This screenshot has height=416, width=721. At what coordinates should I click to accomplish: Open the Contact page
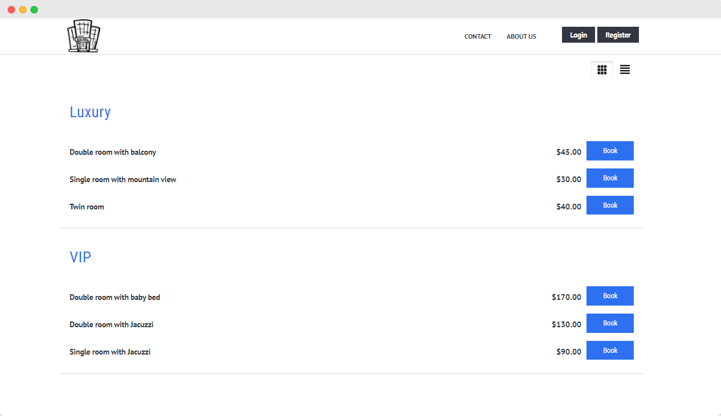point(478,36)
